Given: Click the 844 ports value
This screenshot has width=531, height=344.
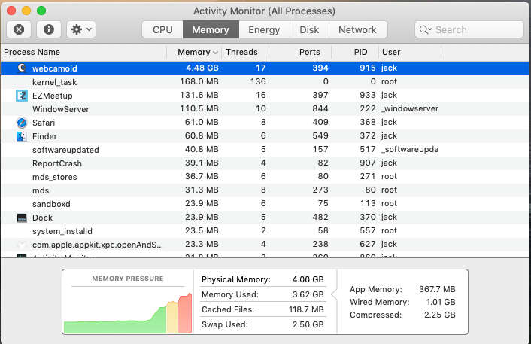Looking at the screenshot, I should pyautogui.click(x=320, y=109).
